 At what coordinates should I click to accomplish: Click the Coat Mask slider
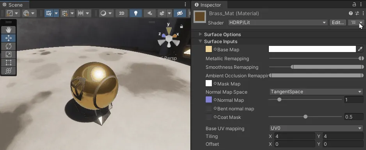tap(305, 117)
